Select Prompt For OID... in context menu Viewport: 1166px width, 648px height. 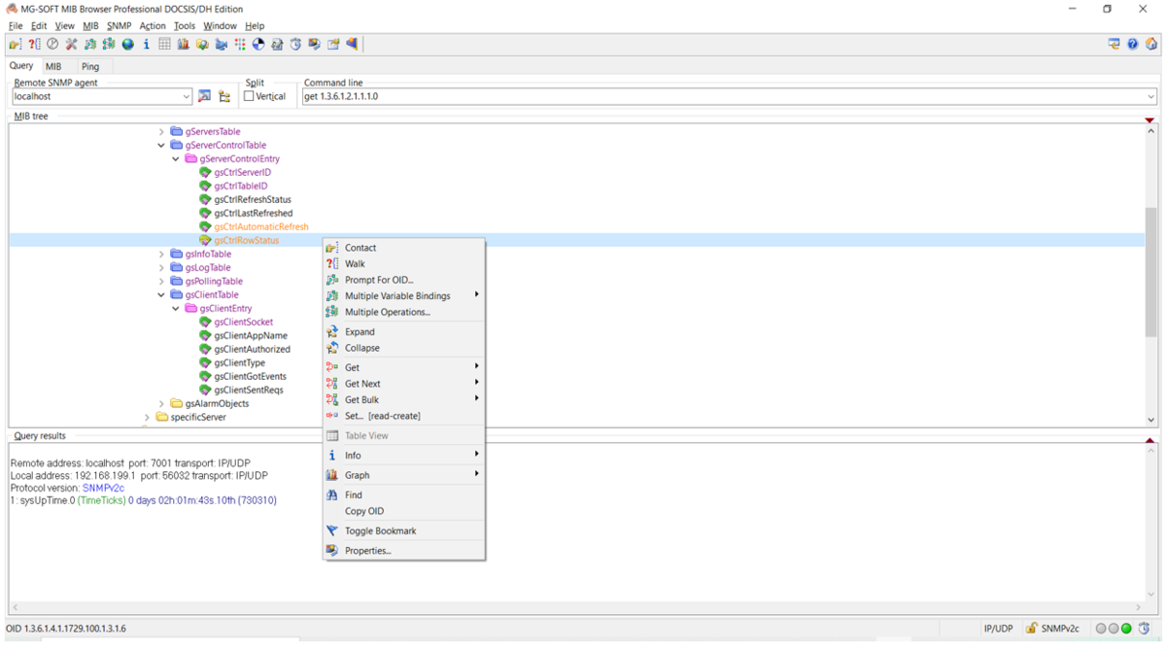point(379,280)
